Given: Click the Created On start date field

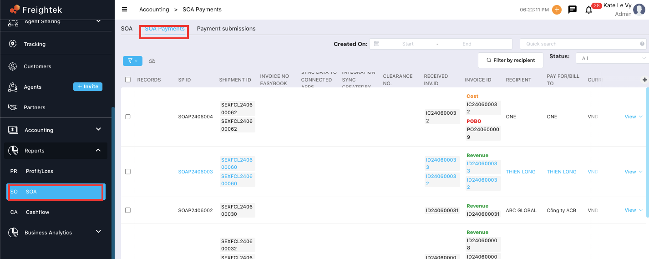Looking at the screenshot, I should [408, 44].
